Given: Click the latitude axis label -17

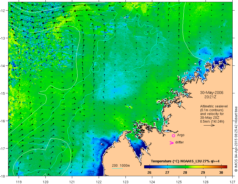Looking at the screenshot, I should coord(3,149).
